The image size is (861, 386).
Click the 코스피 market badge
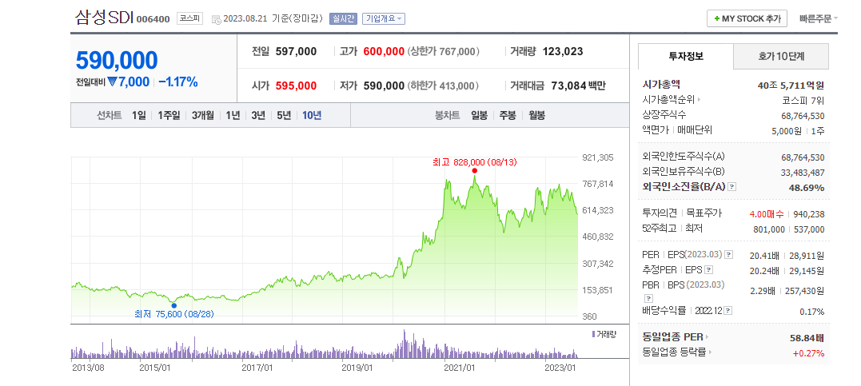pyautogui.click(x=190, y=18)
